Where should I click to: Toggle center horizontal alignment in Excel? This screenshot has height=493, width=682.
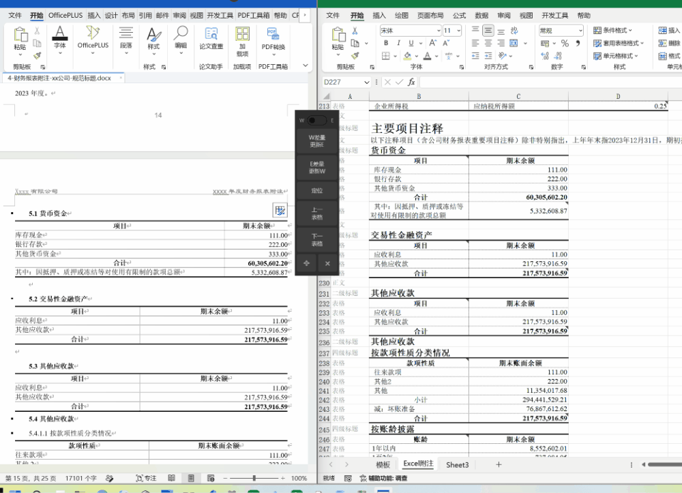click(x=488, y=43)
